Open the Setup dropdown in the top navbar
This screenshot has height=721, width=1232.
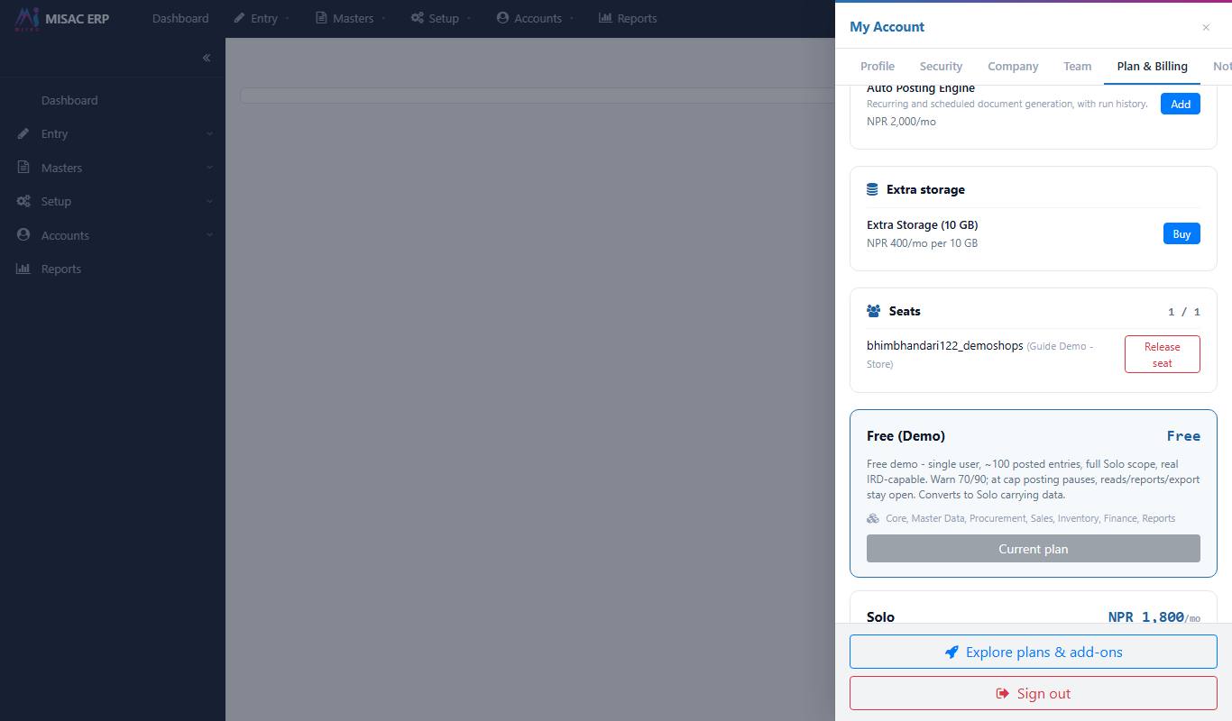[441, 18]
